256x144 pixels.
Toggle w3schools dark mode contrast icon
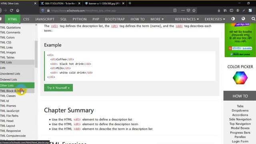pos(233,19)
